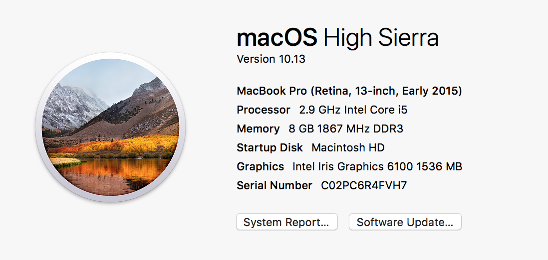Select Intel Iris Graphics 6100 text
The image size is (548, 260).
[353, 166]
